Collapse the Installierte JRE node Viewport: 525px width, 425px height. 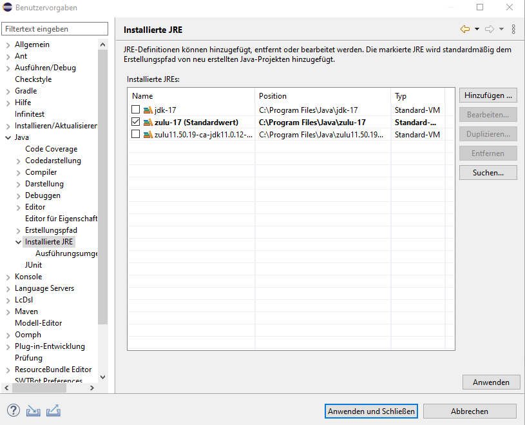point(19,242)
